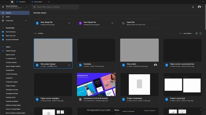Open Project: Constraints thumbnail

(139, 84)
